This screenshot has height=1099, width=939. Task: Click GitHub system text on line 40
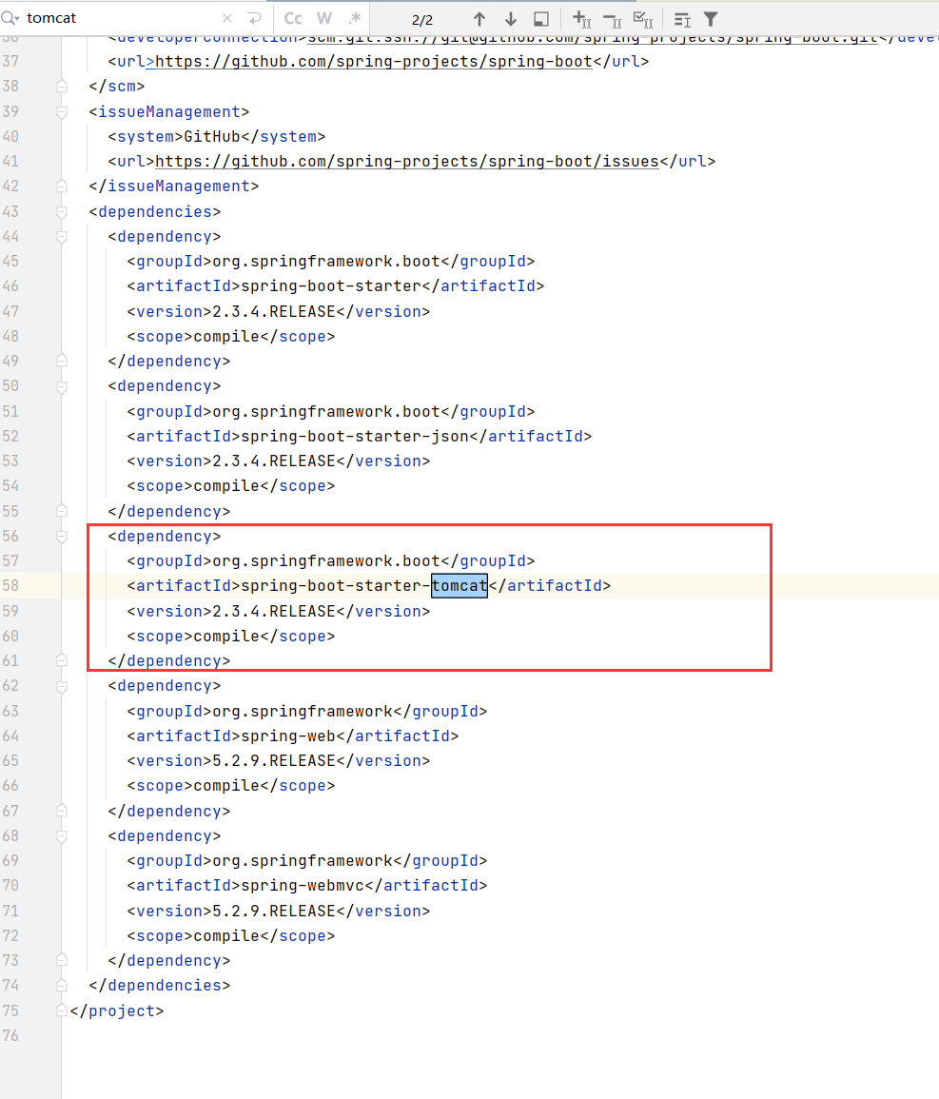212,137
